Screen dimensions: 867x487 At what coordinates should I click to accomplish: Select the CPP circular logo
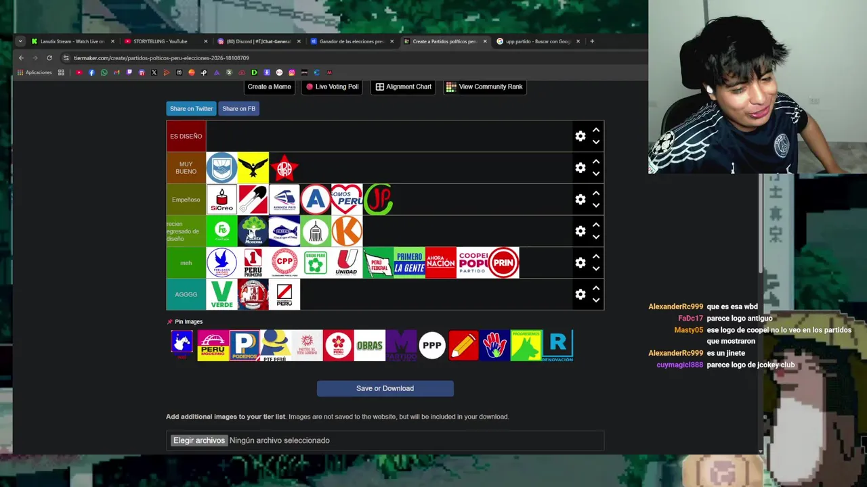click(284, 262)
